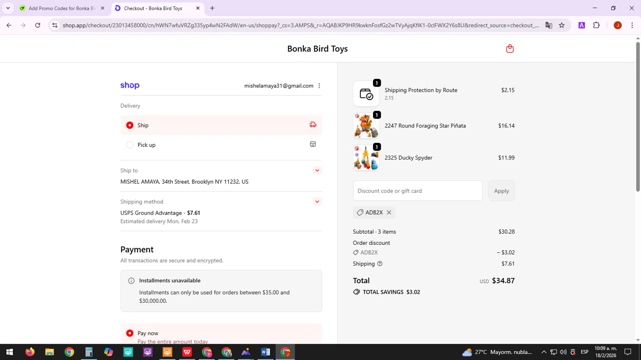
Task: Click the delivery truck icon on Ship row
Action: coord(313,125)
